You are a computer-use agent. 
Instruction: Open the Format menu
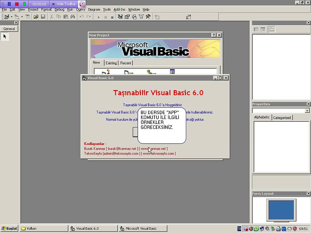click(46, 9)
